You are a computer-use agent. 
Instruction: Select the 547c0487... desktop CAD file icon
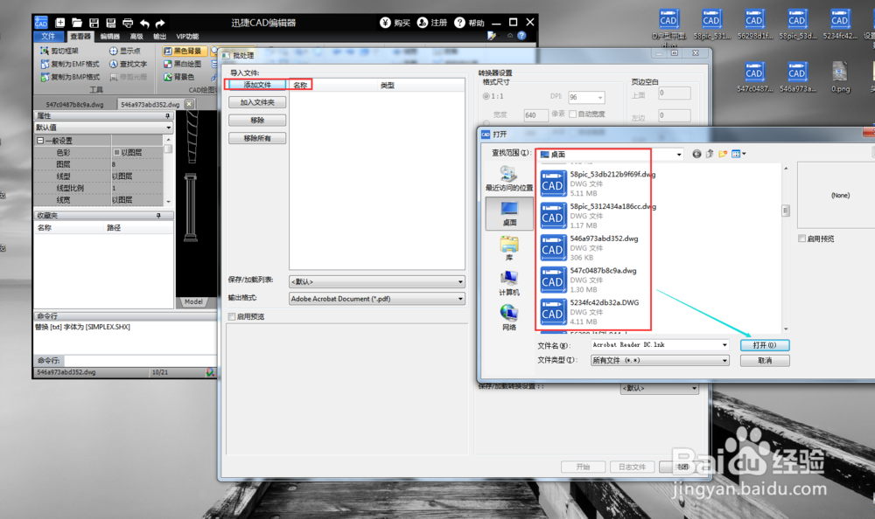(754, 77)
